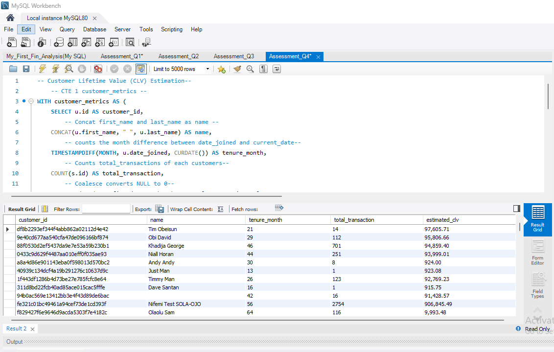Open the Server menu
The width and height of the screenshot is (554, 352).
coord(122,29)
